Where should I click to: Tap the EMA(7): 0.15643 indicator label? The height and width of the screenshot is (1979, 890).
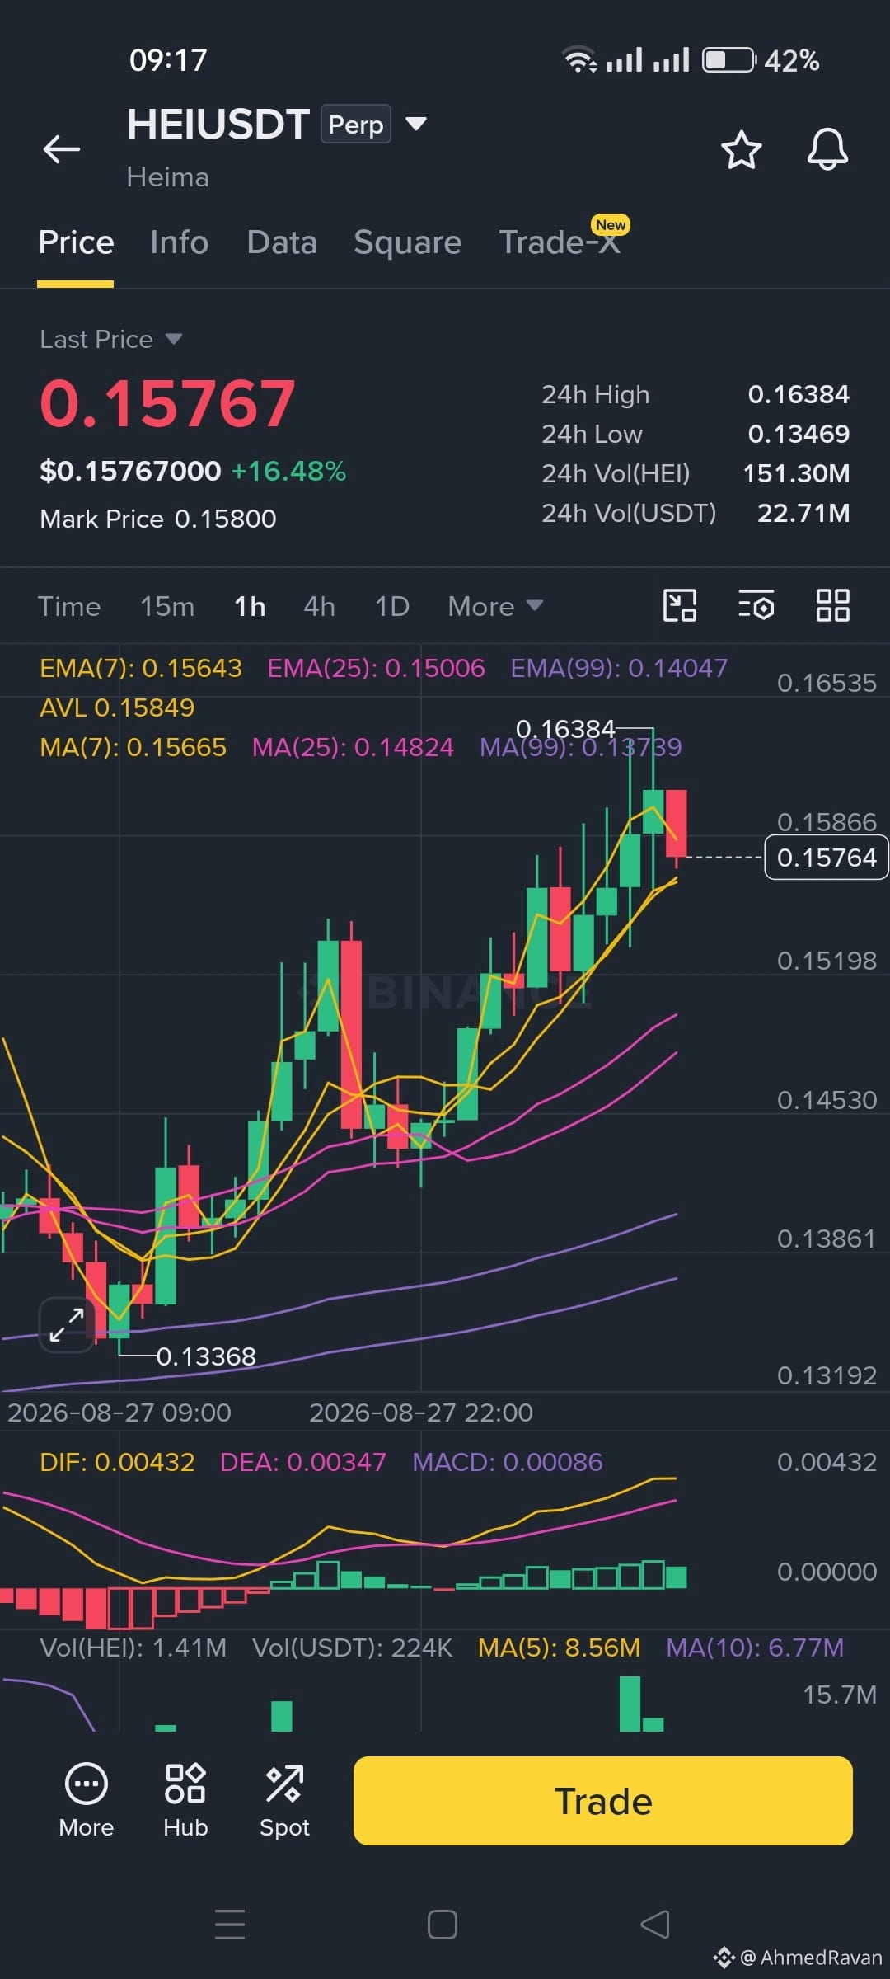[x=141, y=668]
